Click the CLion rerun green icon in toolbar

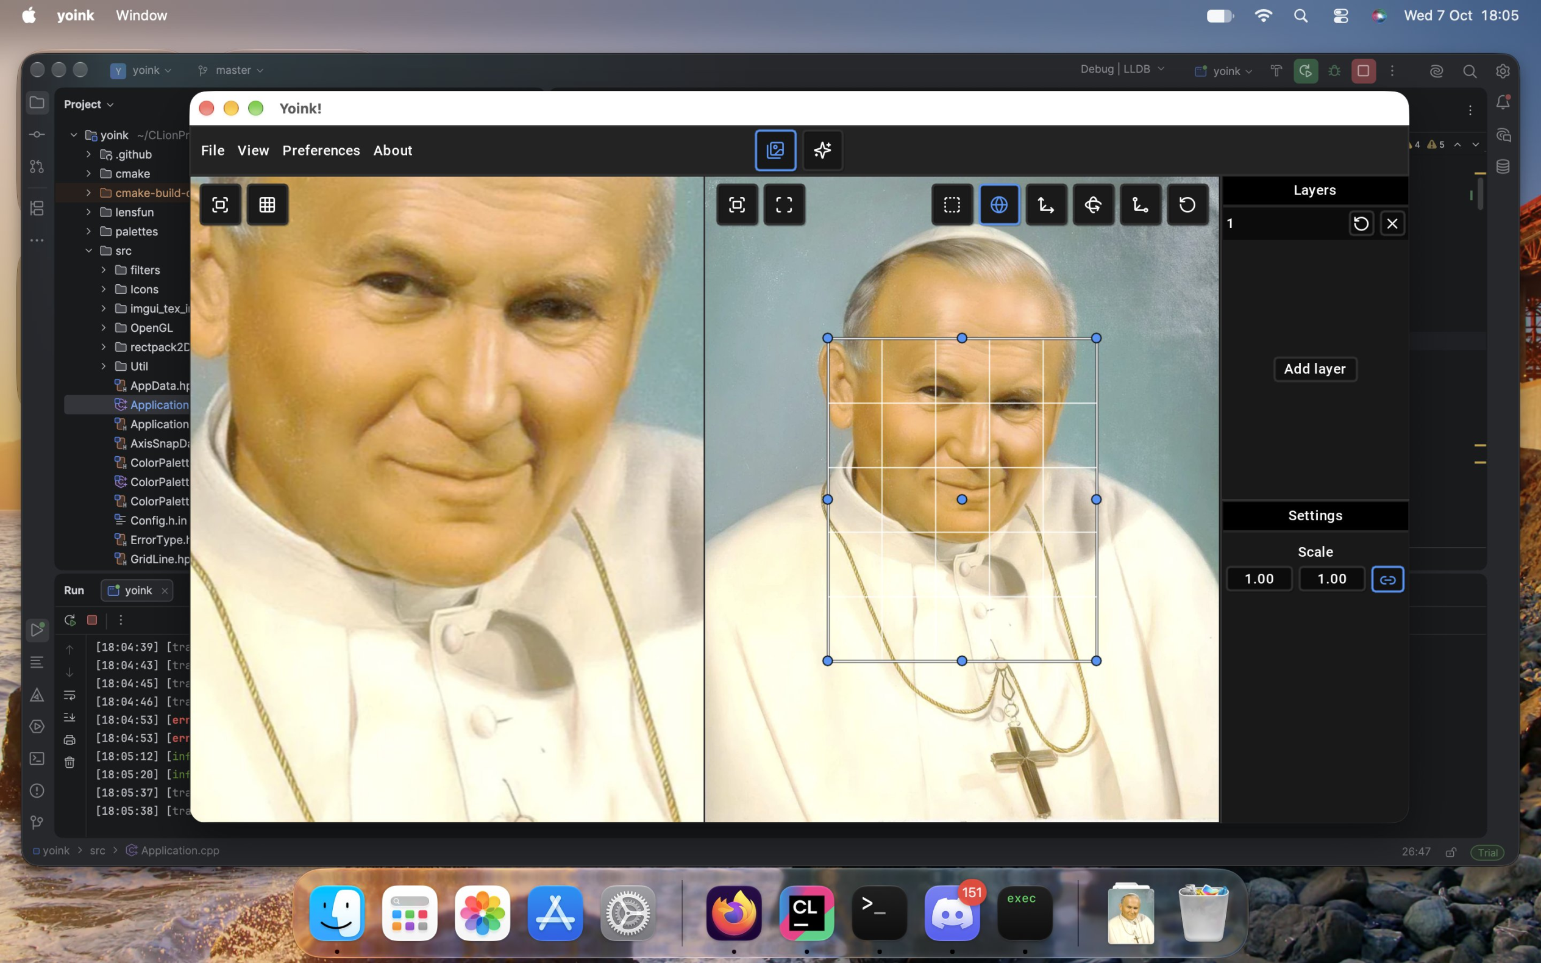pos(1306,71)
